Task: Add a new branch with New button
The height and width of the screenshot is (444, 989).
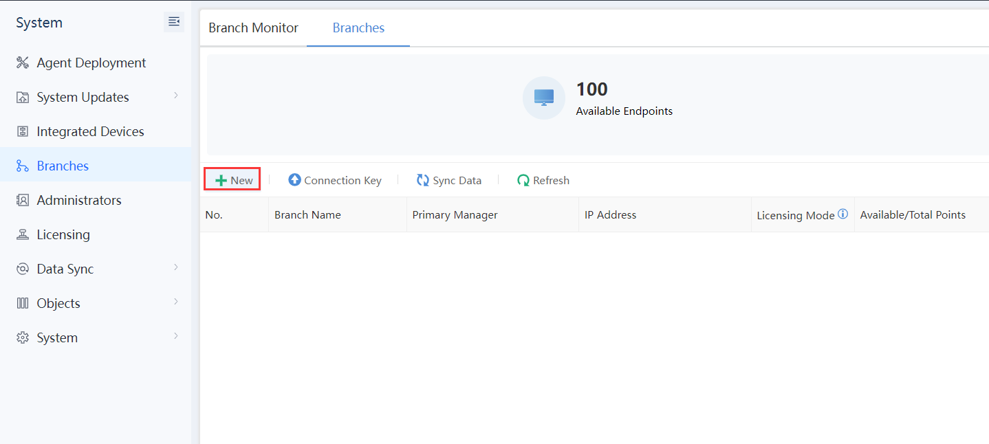Action: pos(233,180)
